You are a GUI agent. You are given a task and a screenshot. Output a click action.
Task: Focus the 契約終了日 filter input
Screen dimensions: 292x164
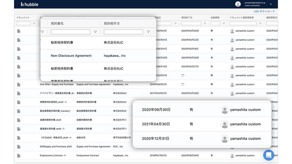191,23
